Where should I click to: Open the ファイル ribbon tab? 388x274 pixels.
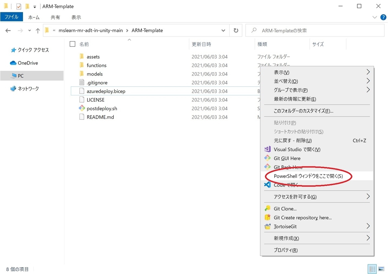[12, 17]
